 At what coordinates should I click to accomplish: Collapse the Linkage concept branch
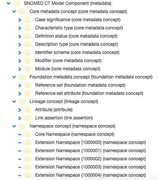14,102
